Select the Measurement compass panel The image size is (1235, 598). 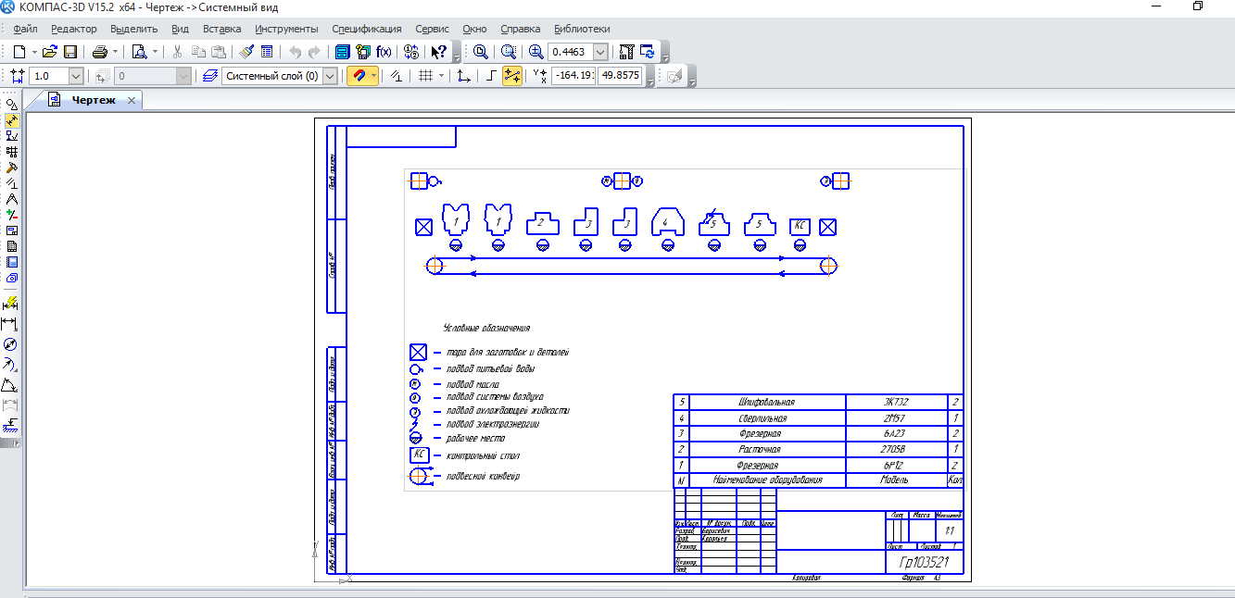click(x=12, y=199)
